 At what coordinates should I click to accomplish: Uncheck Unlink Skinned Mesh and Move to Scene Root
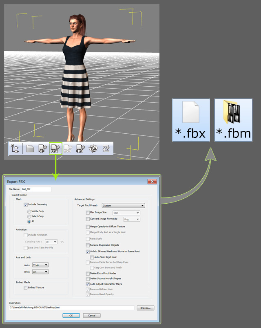coord(88,252)
